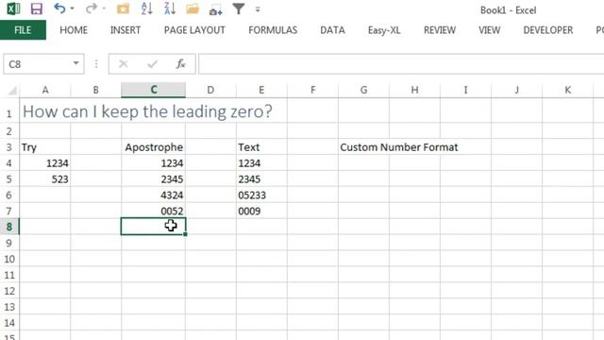
Task: Sort Z to A descending
Action: pyautogui.click(x=170, y=8)
